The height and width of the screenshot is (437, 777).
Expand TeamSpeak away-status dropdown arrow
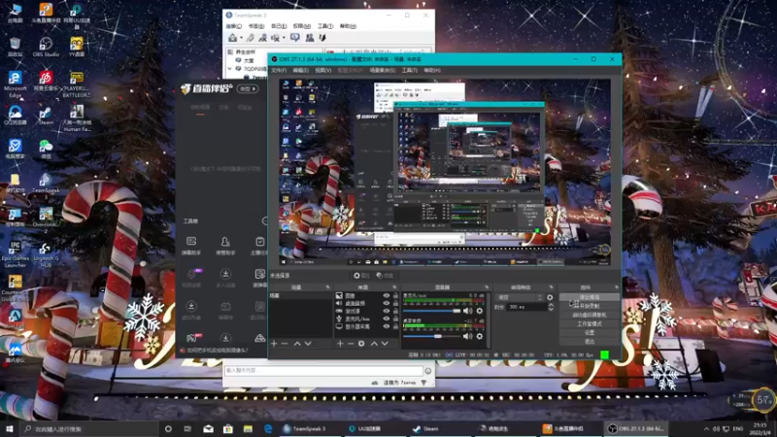coord(284,38)
